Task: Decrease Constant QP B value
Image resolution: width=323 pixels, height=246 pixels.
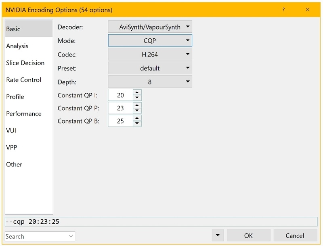Action: click(x=137, y=123)
